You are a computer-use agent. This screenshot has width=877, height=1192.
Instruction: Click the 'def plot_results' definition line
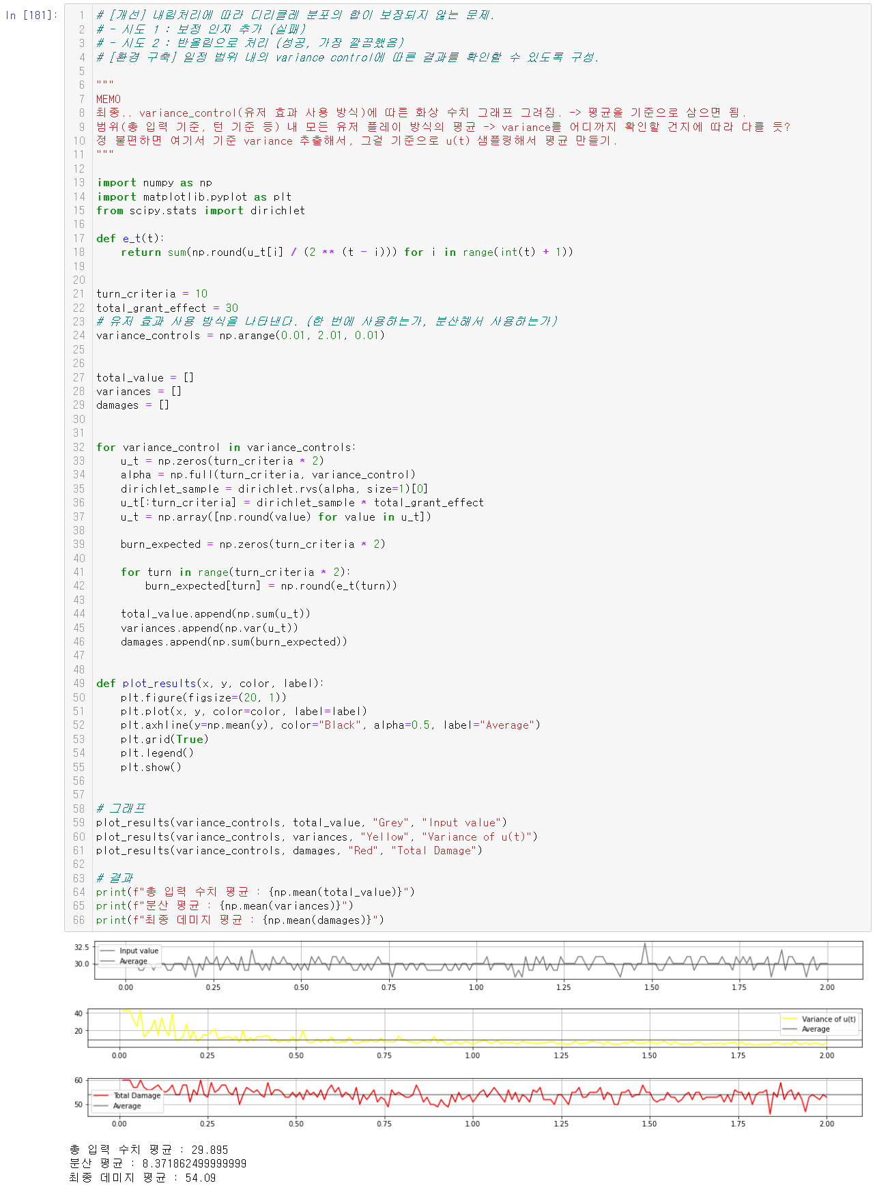click(210, 684)
